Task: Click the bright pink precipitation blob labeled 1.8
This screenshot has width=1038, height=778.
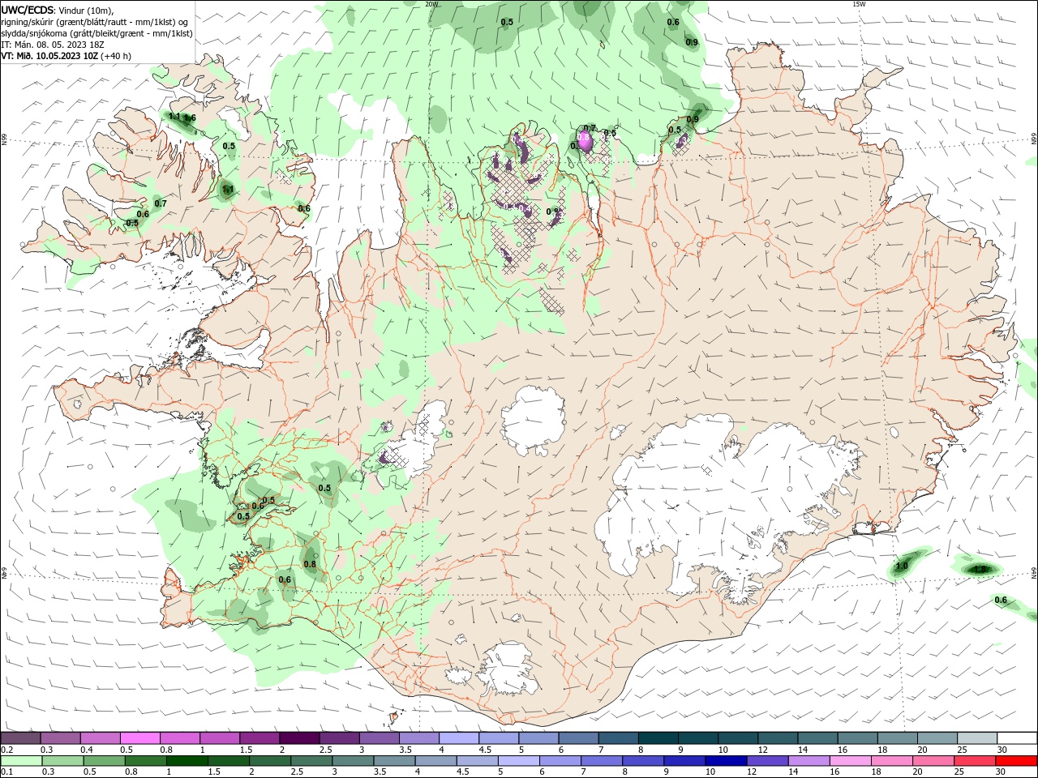Action: pyautogui.click(x=586, y=141)
